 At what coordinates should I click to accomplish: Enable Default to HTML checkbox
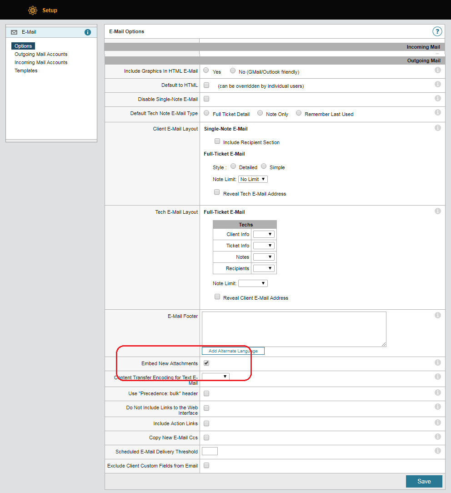[x=206, y=85]
